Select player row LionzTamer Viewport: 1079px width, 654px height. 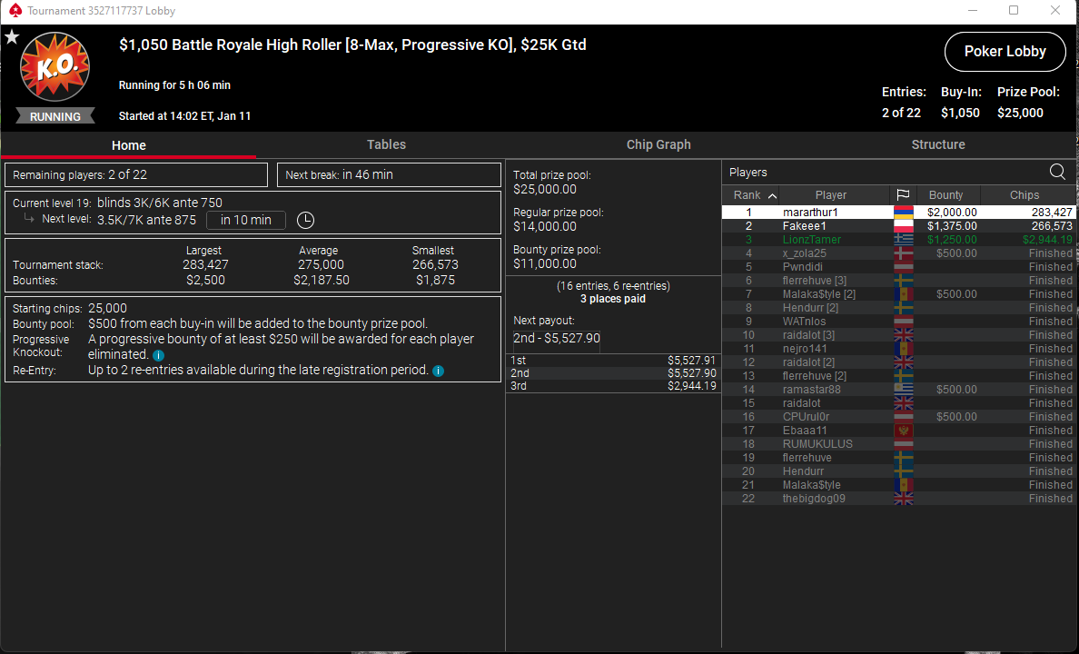click(x=898, y=240)
